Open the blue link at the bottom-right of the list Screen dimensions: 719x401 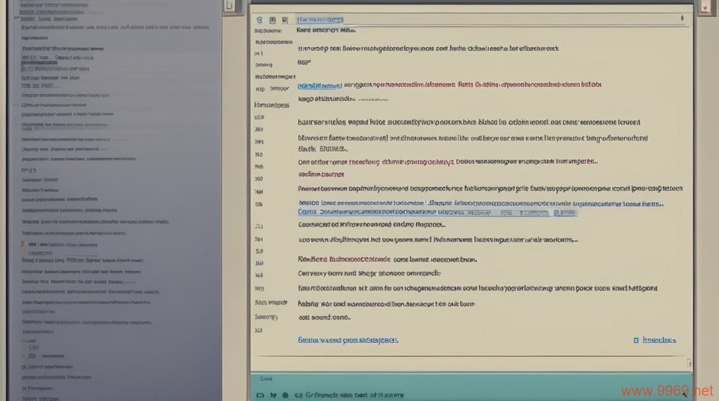click(x=655, y=340)
